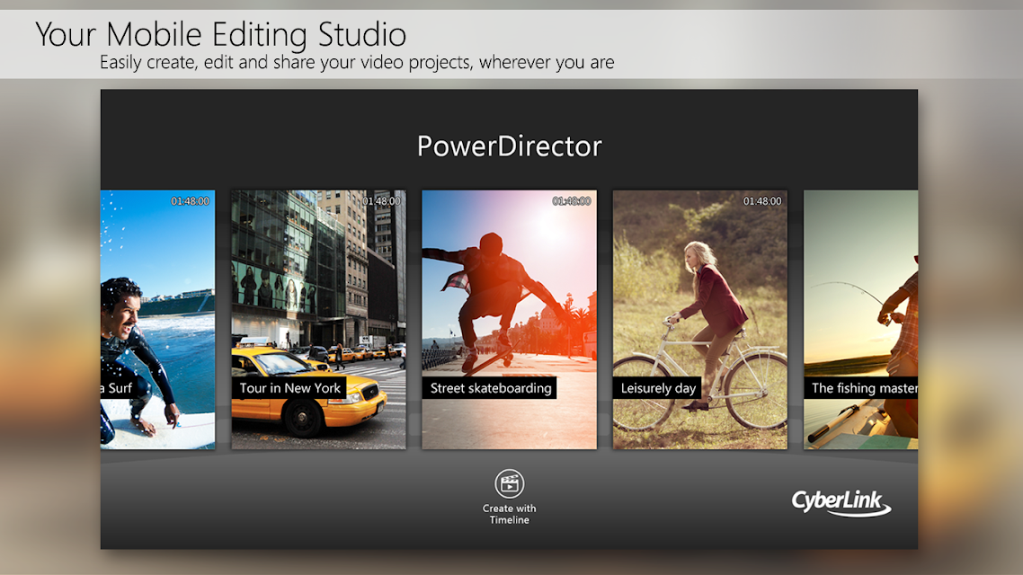Click the duration stamp on New York project
This screenshot has height=575, width=1023.
pos(381,200)
